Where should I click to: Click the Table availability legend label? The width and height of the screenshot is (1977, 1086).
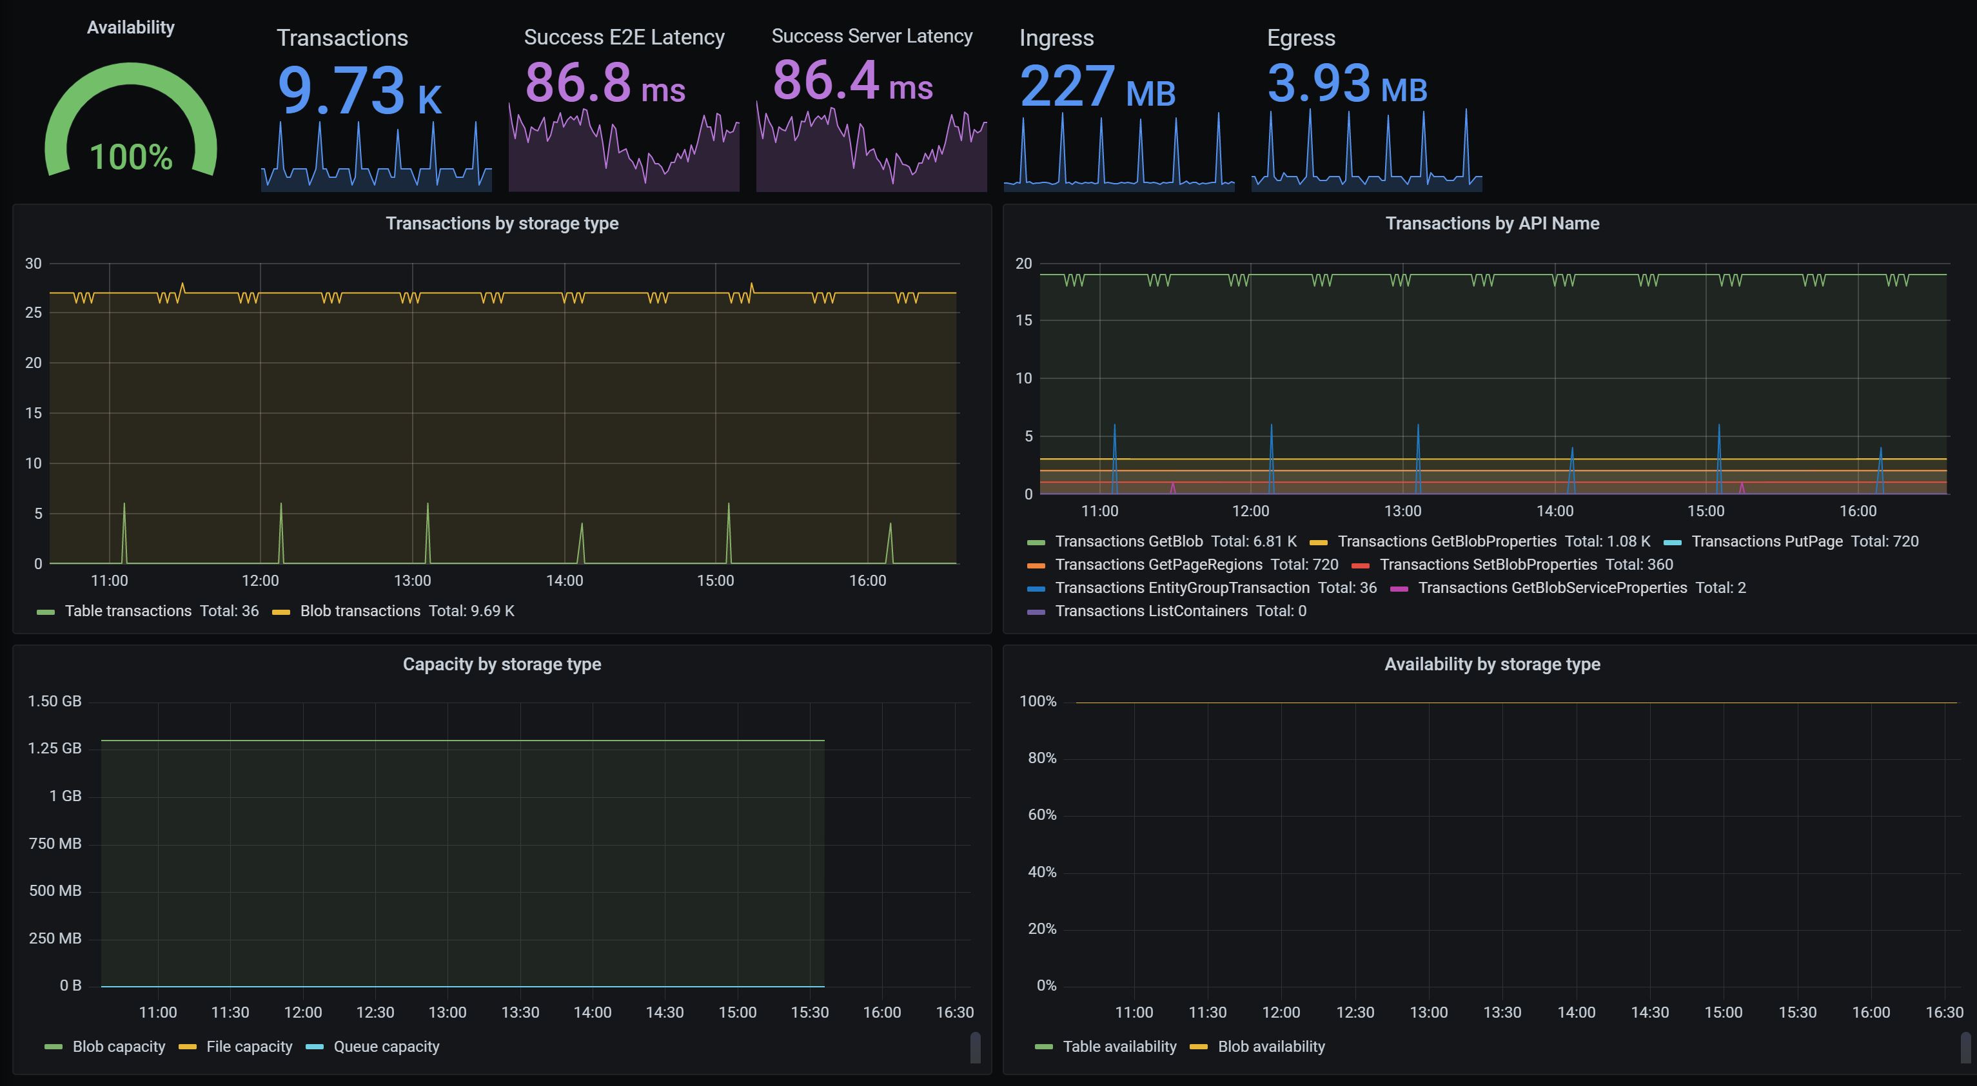(1119, 1047)
